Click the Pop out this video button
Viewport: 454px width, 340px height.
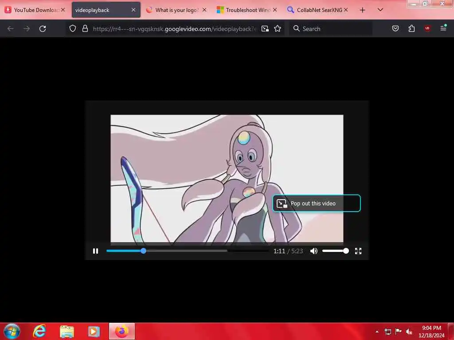coord(317,203)
